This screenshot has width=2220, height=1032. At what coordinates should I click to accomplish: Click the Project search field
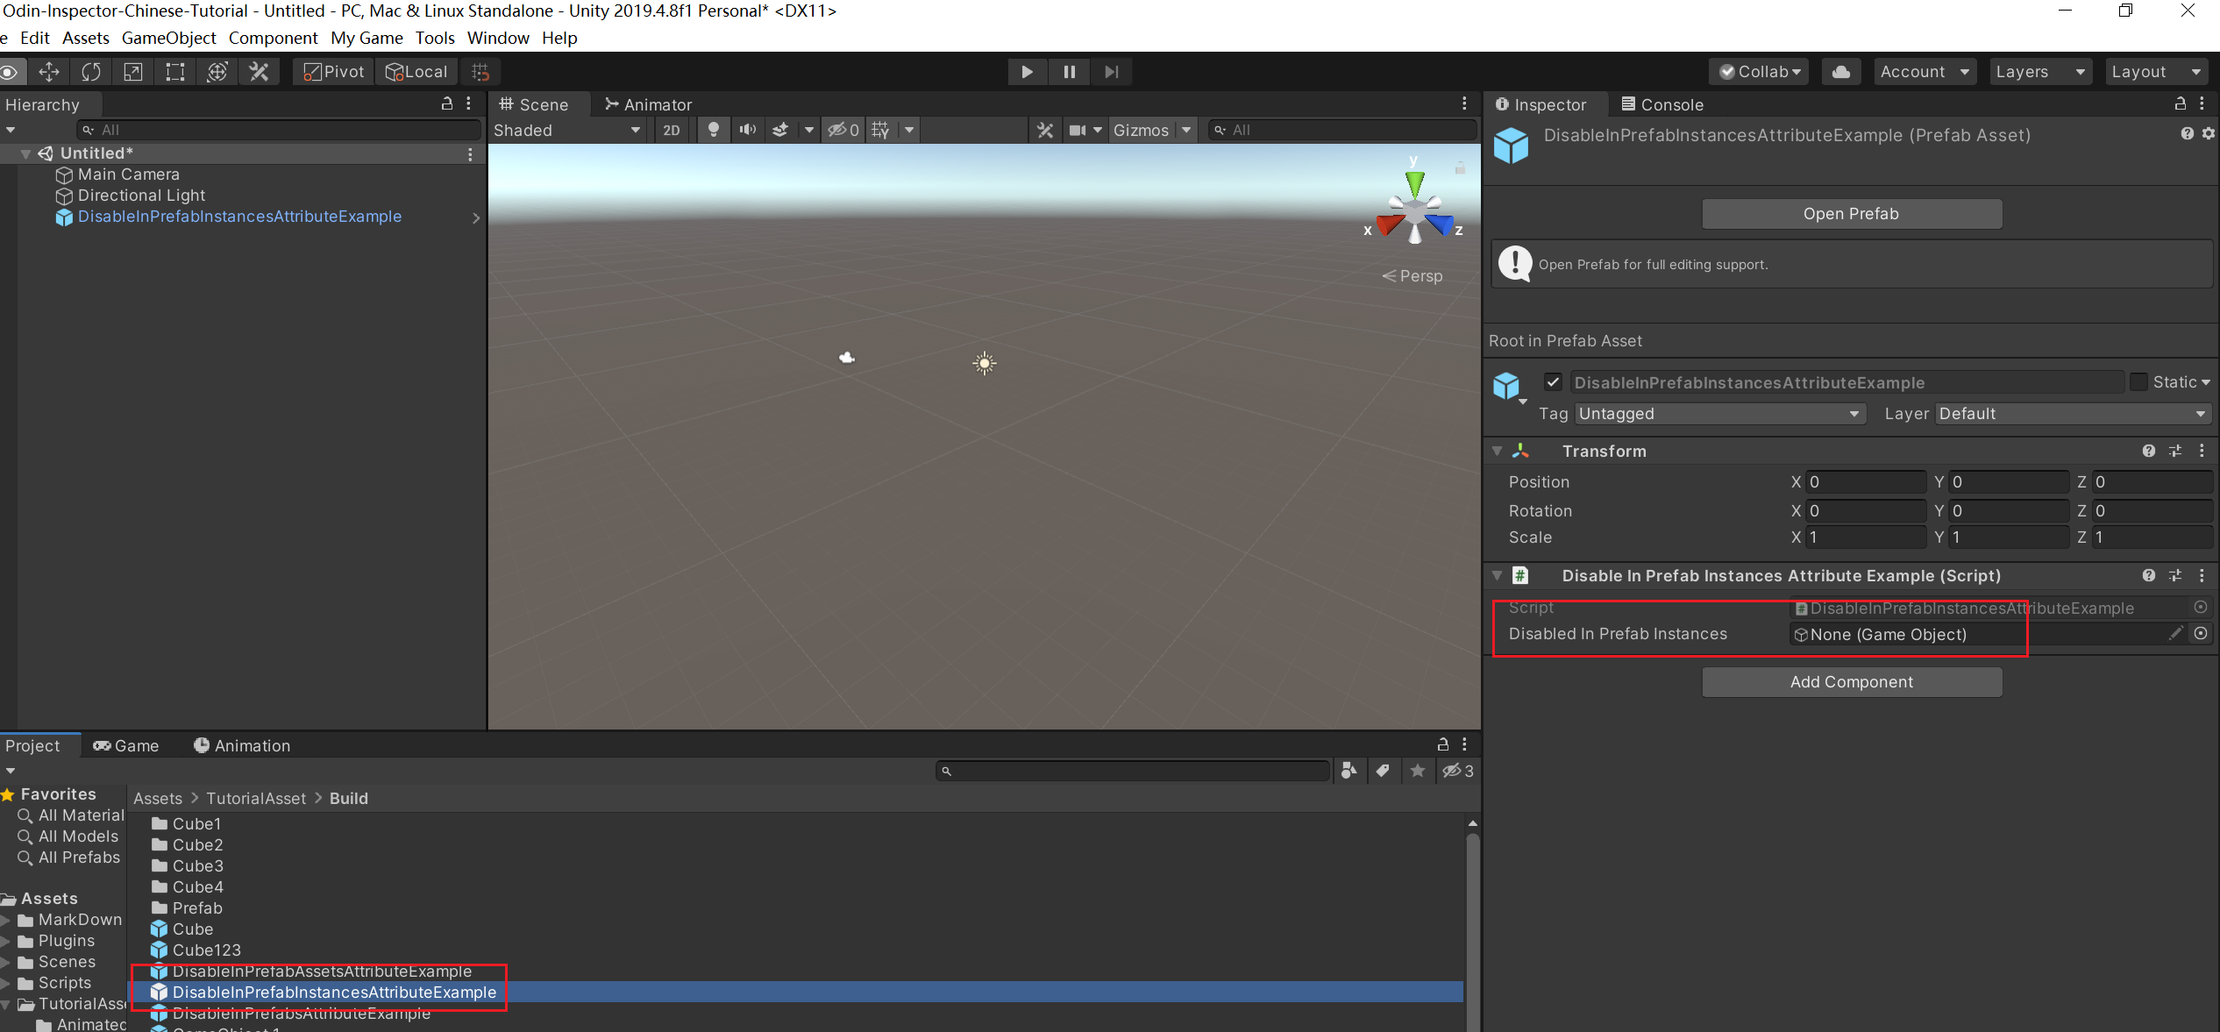coord(1133,771)
